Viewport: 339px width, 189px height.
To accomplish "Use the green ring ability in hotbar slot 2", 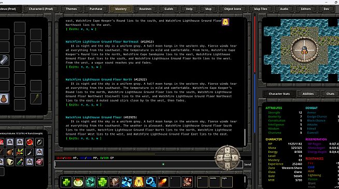I will point(78,182).
